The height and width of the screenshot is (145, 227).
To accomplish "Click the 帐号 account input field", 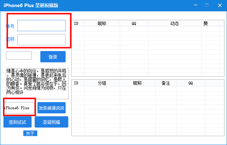I will pyautogui.click(x=41, y=26).
